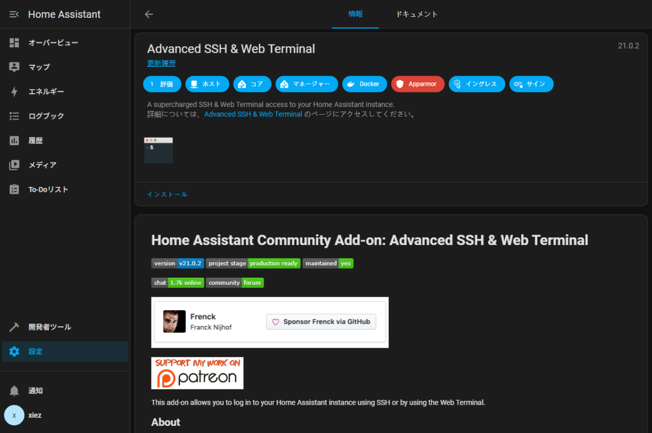This screenshot has height=433, width=652.
Task: Open the 更新履歴 changelog link
Action: (x=161, y=63)
